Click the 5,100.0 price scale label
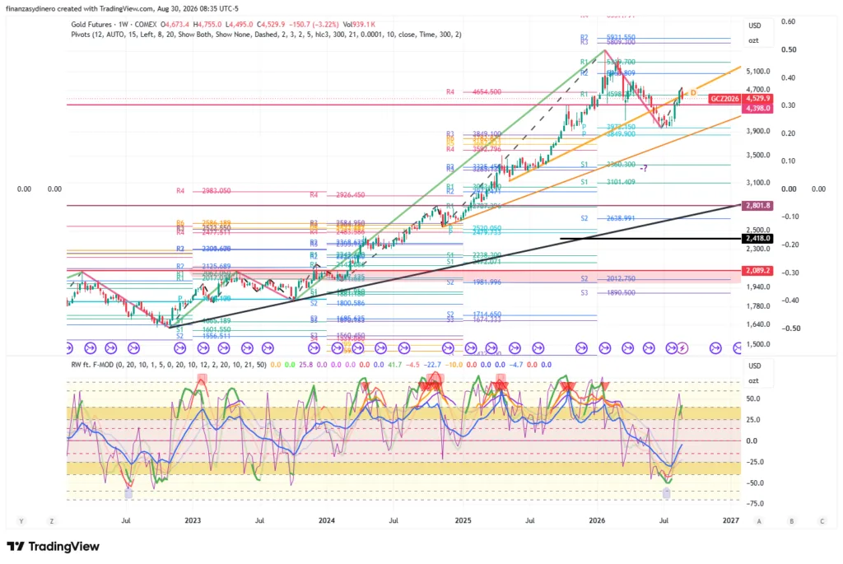 coord(758,72)
